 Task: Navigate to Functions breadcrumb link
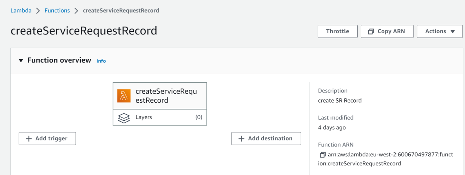point(57,11)
